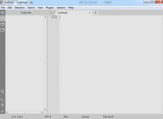Image resolution: width=163 pixels, height=119 pixels.
Task: Change Tab size 8 setting
Action: [108, 117]
